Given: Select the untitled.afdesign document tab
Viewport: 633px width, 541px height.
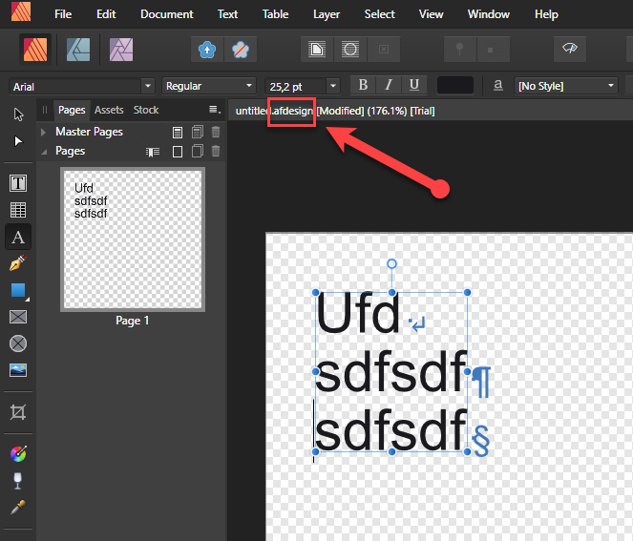Looking at the screenshot, I should (x=335, y=111).
